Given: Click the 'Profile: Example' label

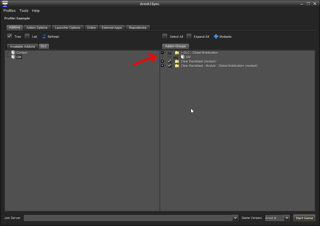Looking at the screenshot, I should coord(17,18).
